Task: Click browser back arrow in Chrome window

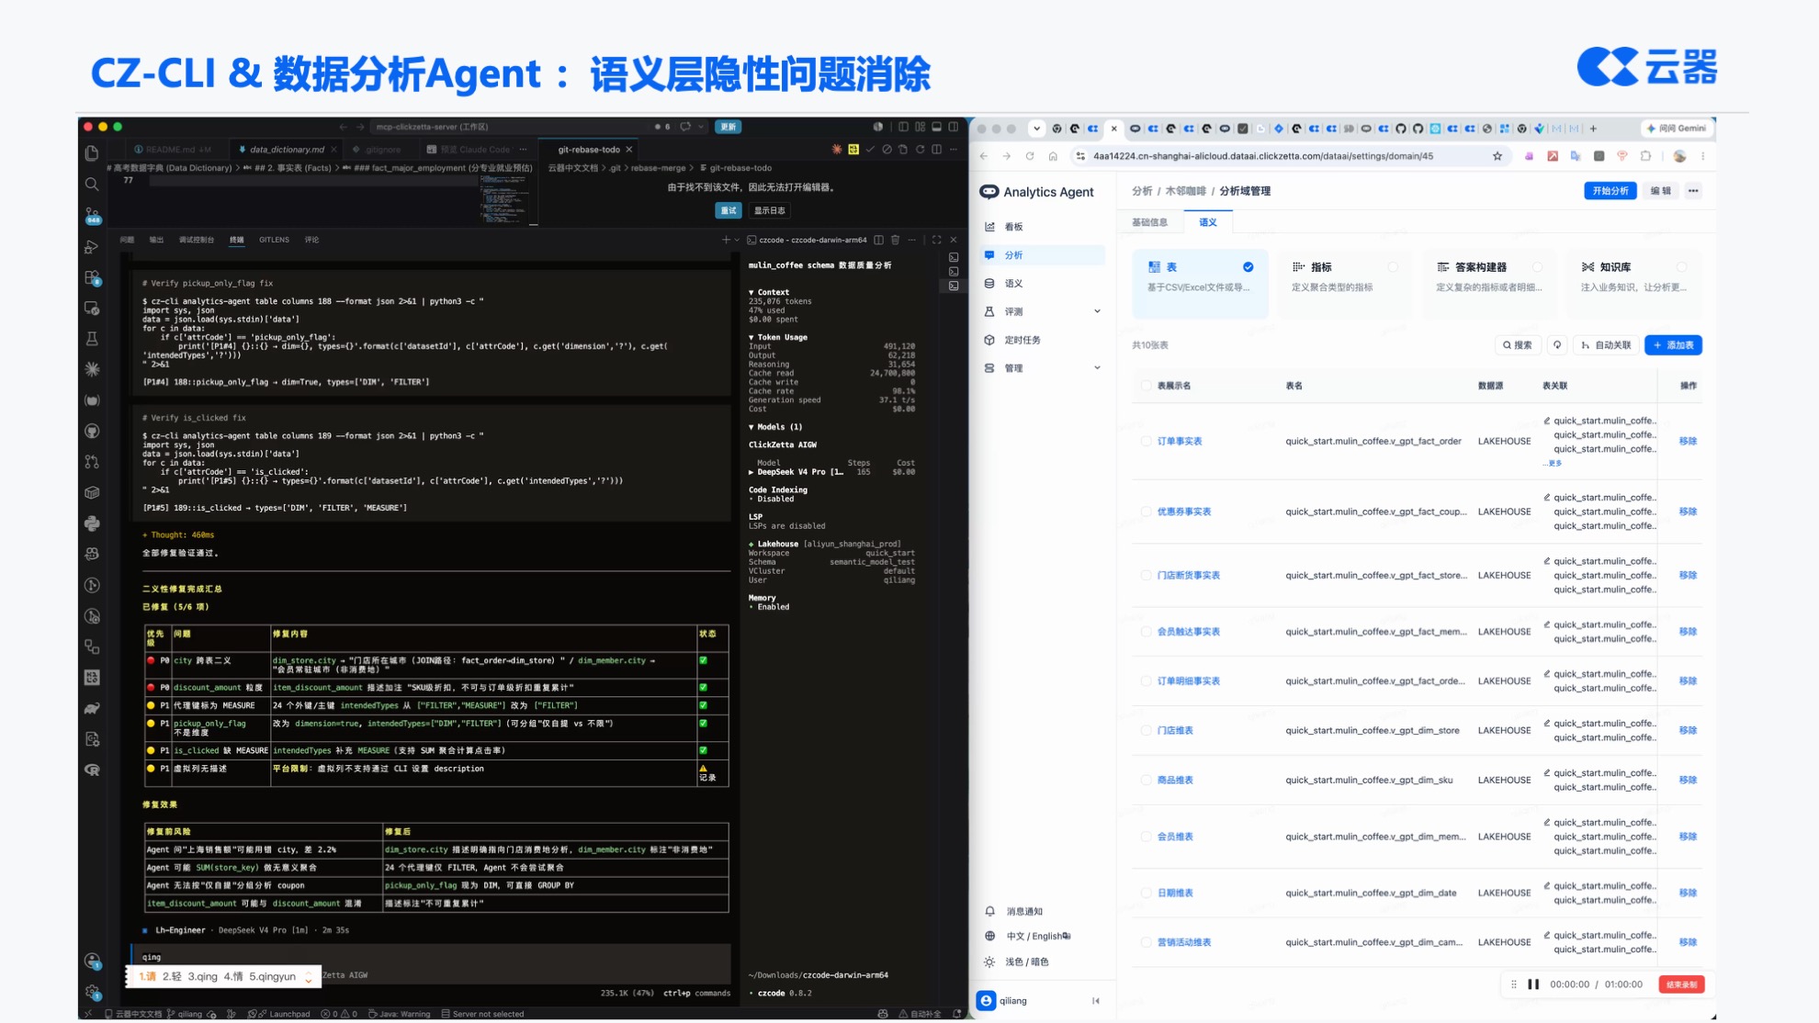Action: [984, 156]
